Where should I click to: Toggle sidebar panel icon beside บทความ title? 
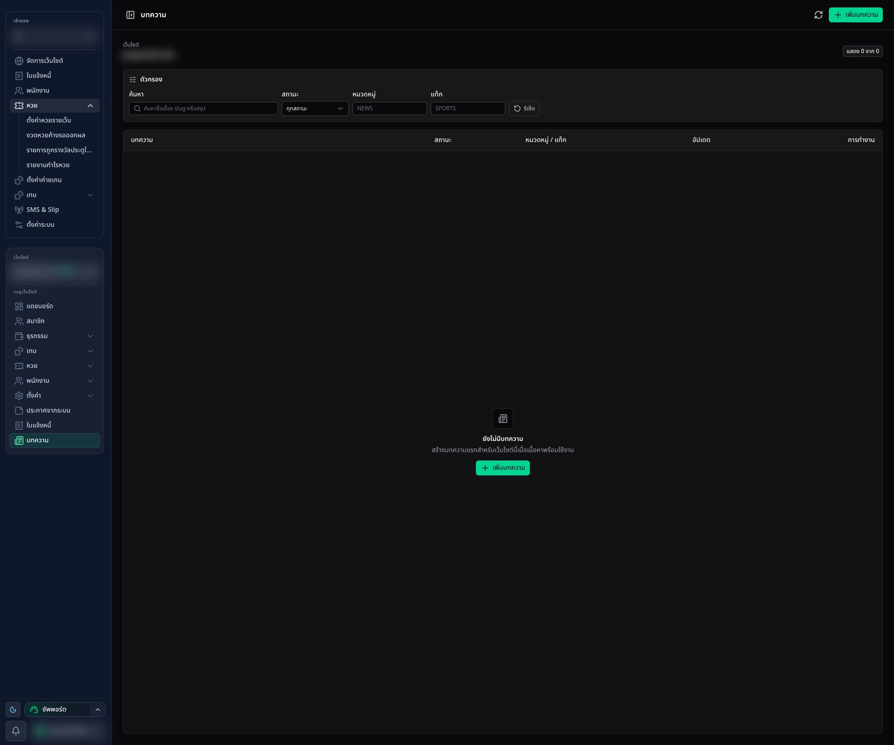(130, 15)
